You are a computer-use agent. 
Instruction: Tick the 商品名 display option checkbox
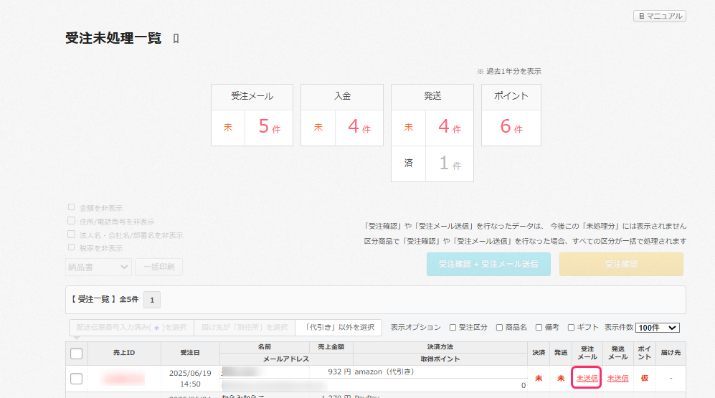tap(499, 327)
